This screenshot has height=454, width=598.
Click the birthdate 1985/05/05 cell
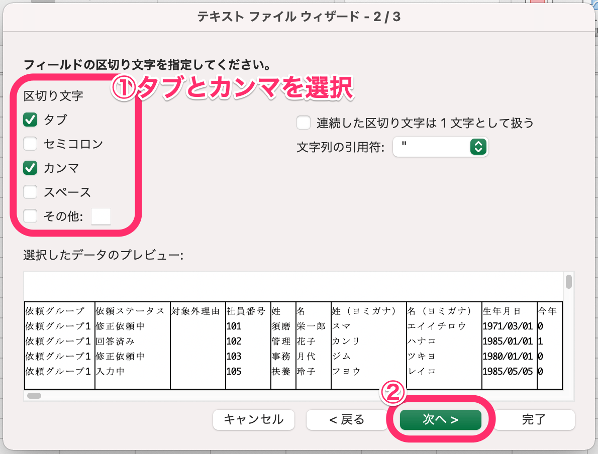tap(508, 371)
